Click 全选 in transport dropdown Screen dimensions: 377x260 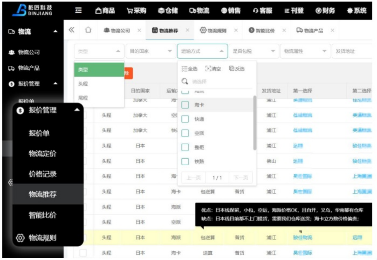tap(190, 69)
